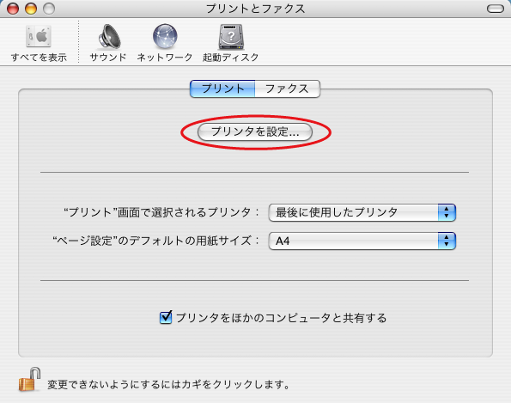
Task: Open the Network (ネットワーク) globe icon
Action: (x=165, y=36)
